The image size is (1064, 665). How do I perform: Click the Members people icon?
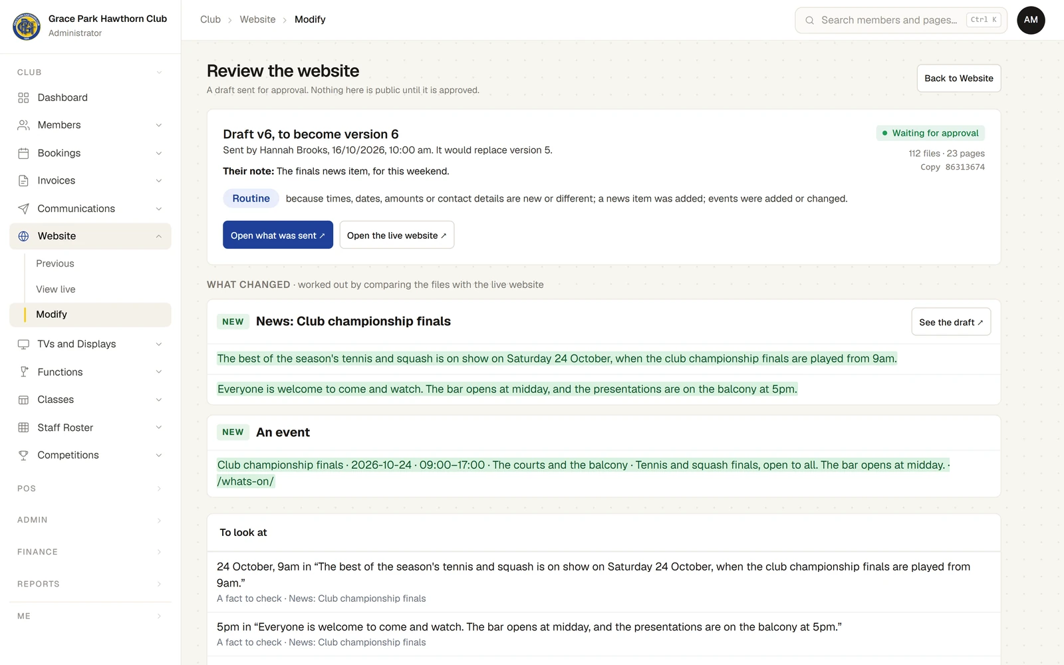23,125
